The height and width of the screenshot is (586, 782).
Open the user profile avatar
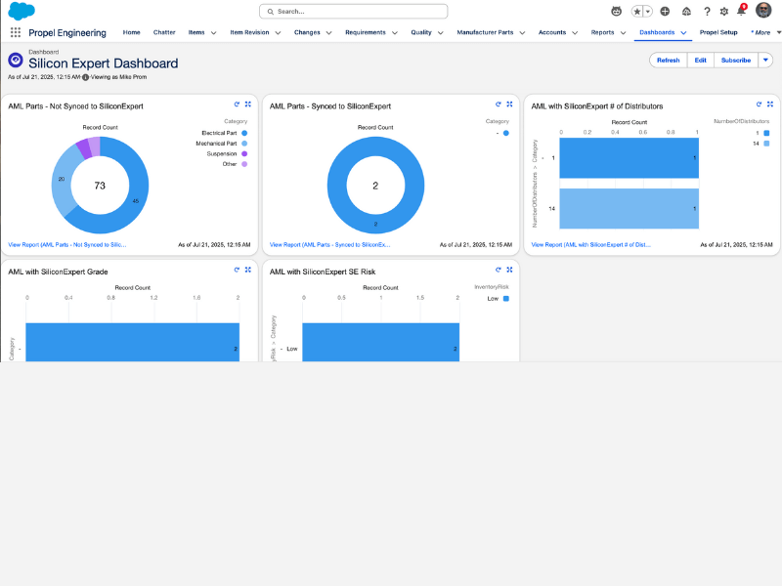[763, 10]
